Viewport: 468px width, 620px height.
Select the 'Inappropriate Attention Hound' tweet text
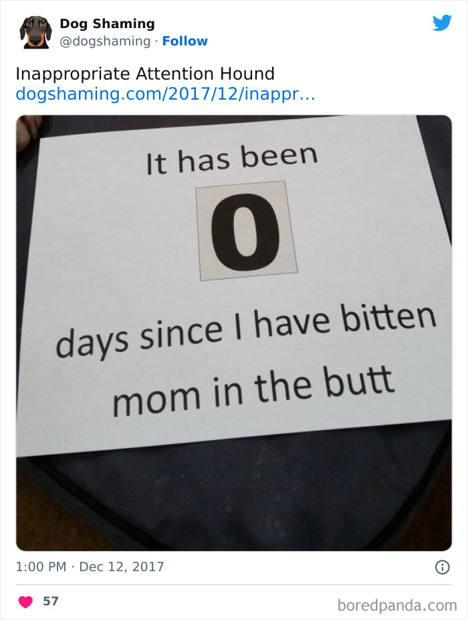144,74
